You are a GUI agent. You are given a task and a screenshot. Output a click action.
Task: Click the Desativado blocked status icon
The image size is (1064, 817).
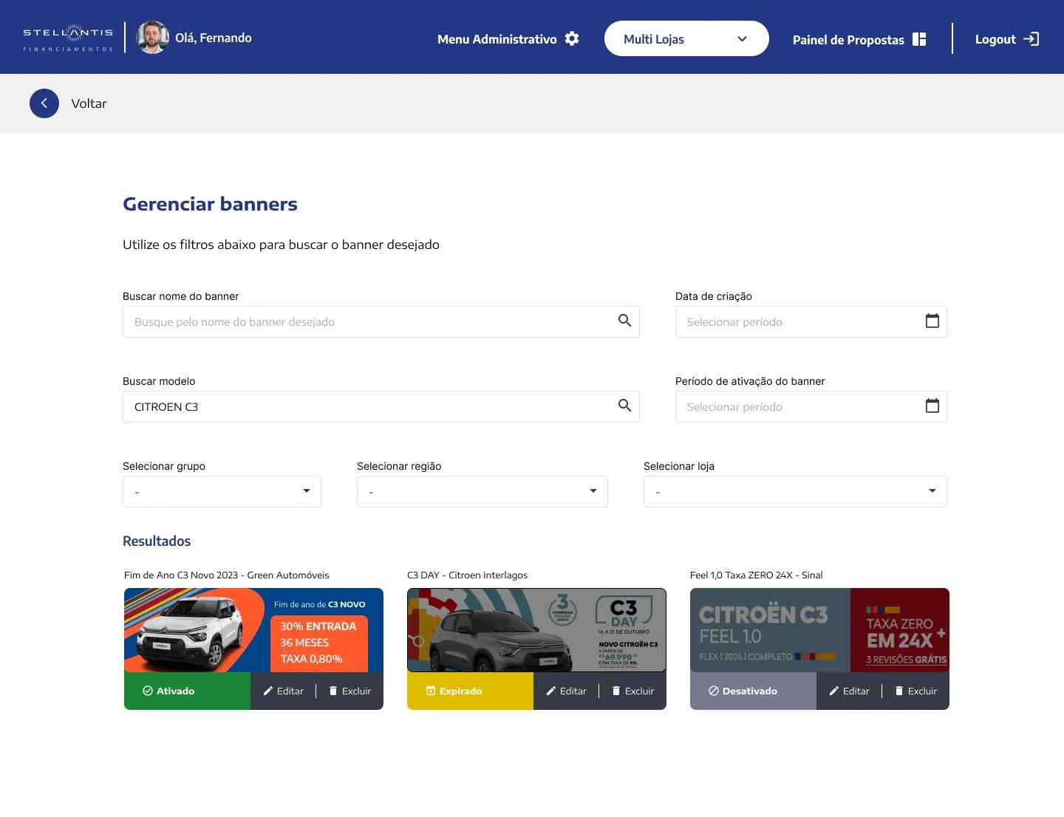(714, 691)
